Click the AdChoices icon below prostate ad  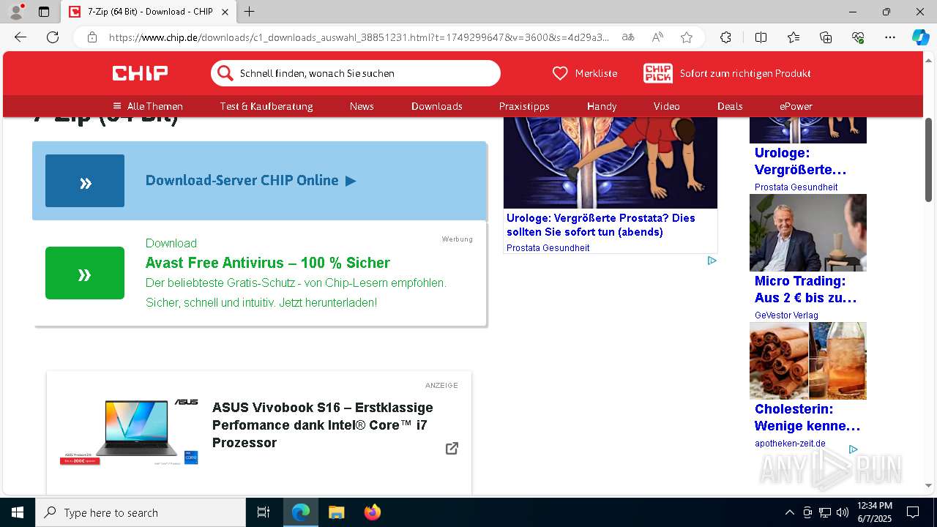tap(712, 261)
